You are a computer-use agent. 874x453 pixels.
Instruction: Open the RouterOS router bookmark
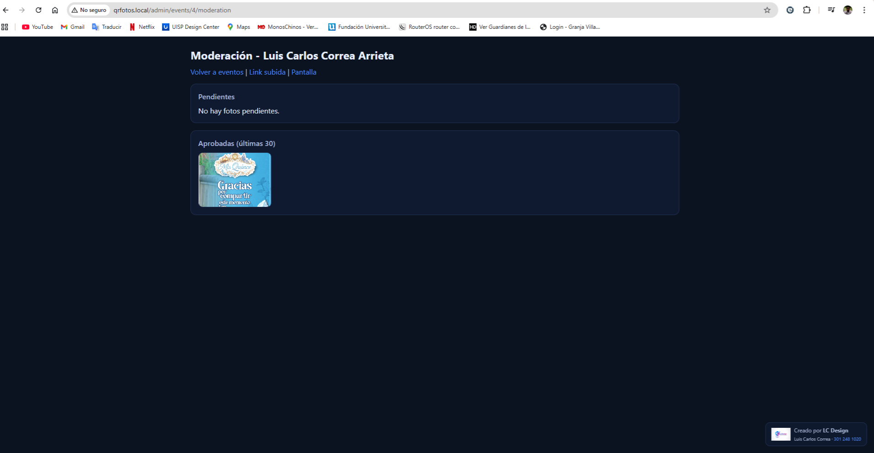point(429,27)
